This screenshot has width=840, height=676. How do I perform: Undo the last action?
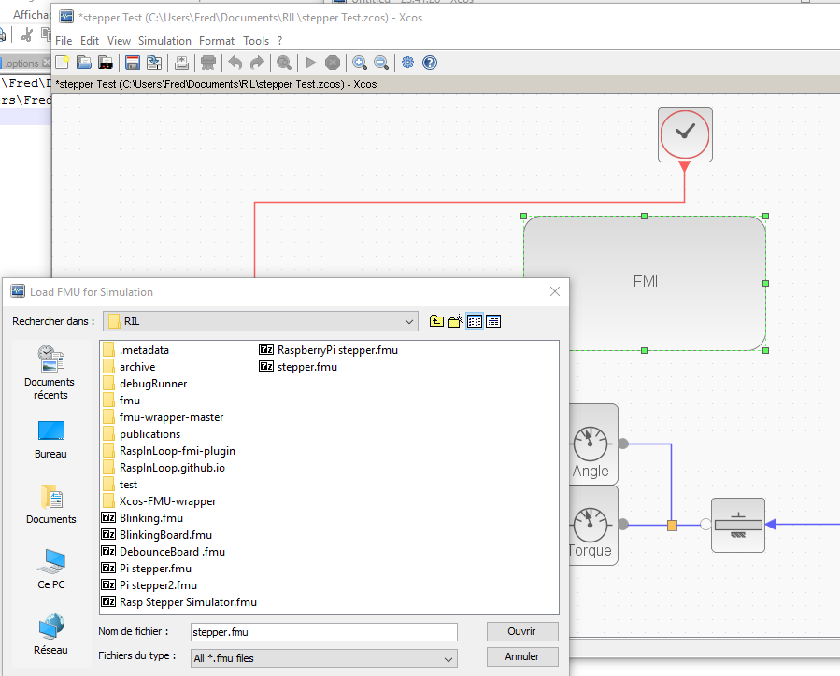[235, 63]
